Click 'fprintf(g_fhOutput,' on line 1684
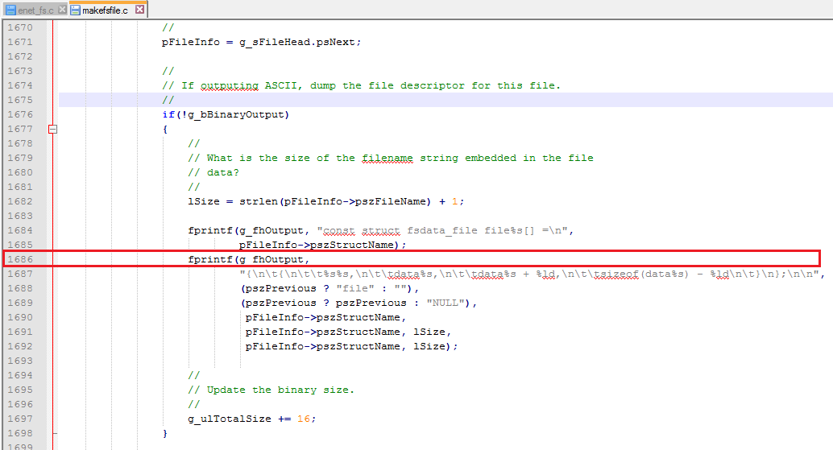833x450 pixels. point(249,230)
